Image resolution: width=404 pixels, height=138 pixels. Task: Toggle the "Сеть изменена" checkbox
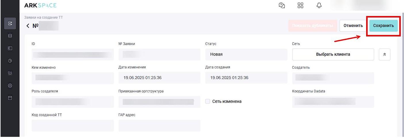click(208, 101)
